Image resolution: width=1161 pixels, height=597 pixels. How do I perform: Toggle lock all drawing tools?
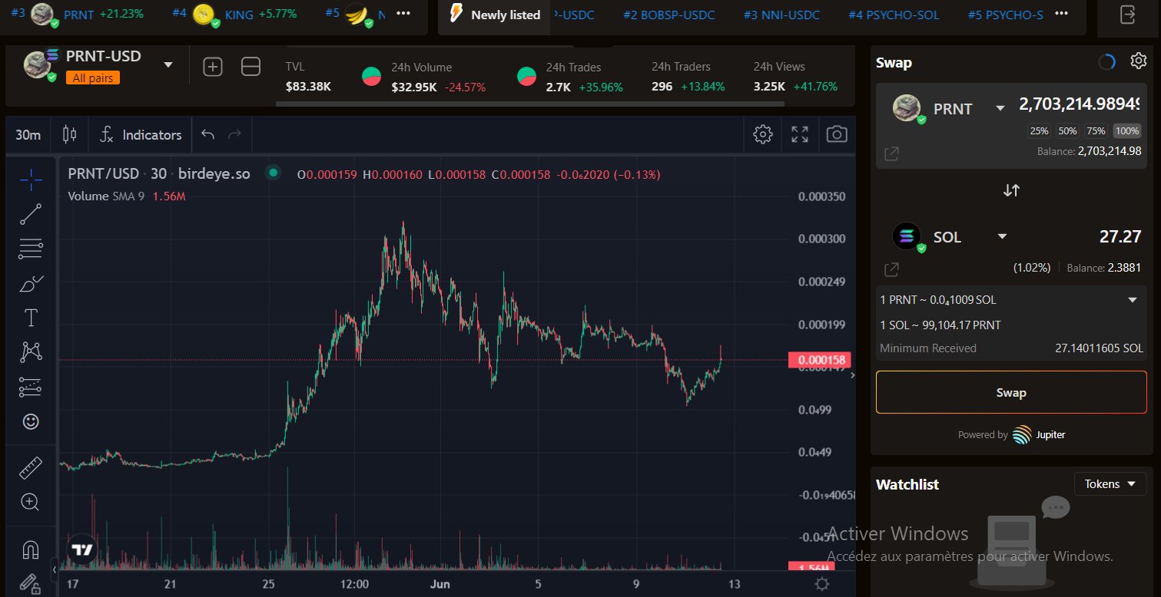[31, 584]
